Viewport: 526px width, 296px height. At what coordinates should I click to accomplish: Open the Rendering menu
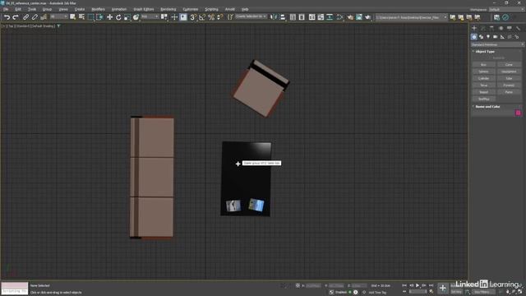click(168, 9)
